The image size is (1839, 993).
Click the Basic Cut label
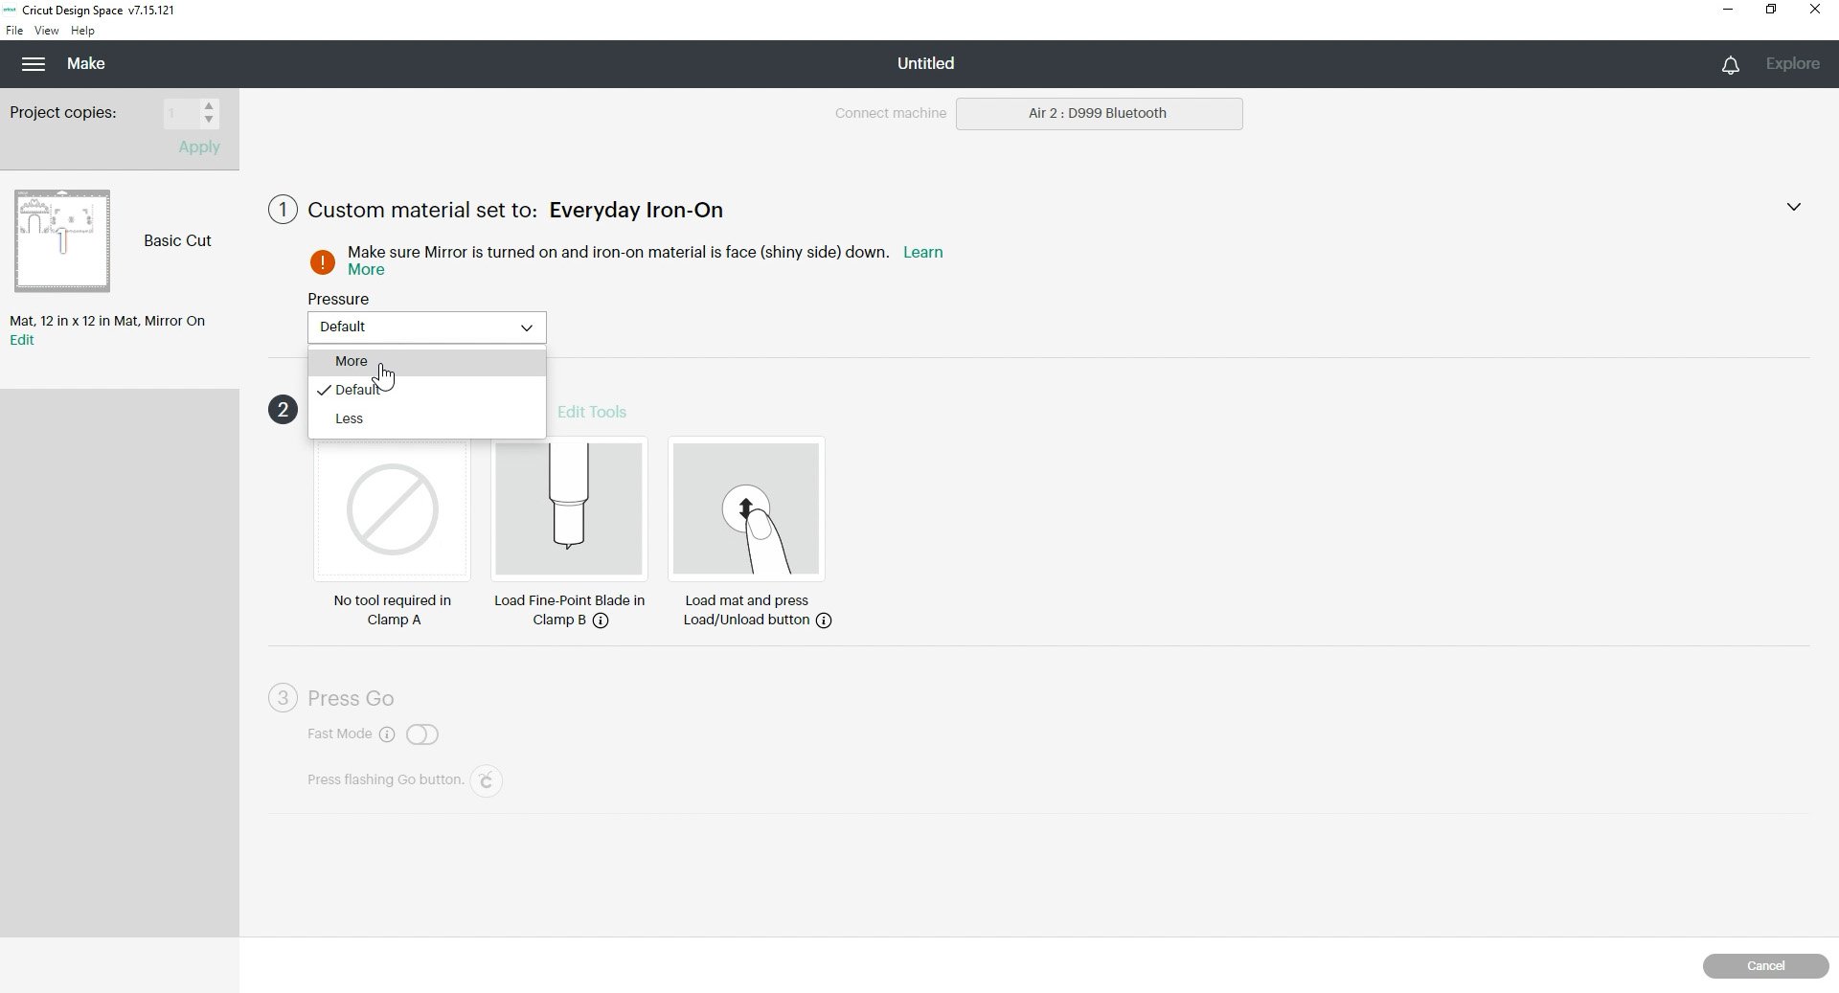pos(177,241)
